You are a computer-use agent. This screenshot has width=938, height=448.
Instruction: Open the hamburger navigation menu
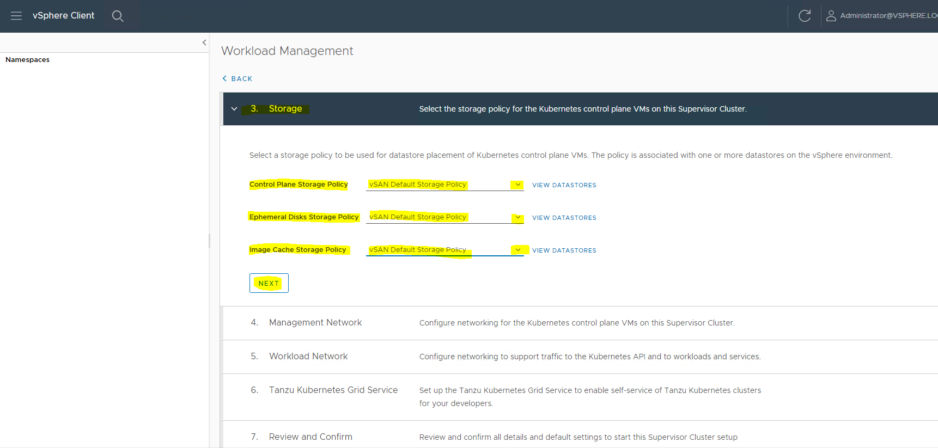(16, 16)
